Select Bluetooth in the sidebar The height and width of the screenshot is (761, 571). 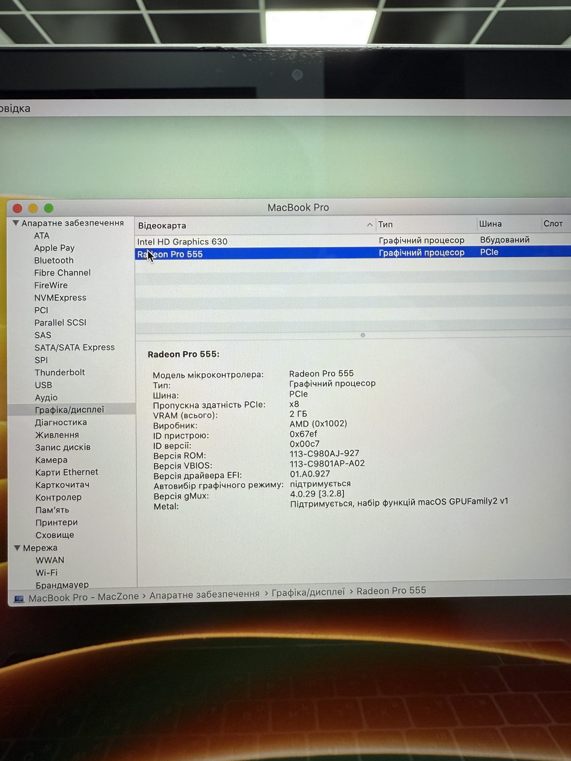[x=54, y=260]
